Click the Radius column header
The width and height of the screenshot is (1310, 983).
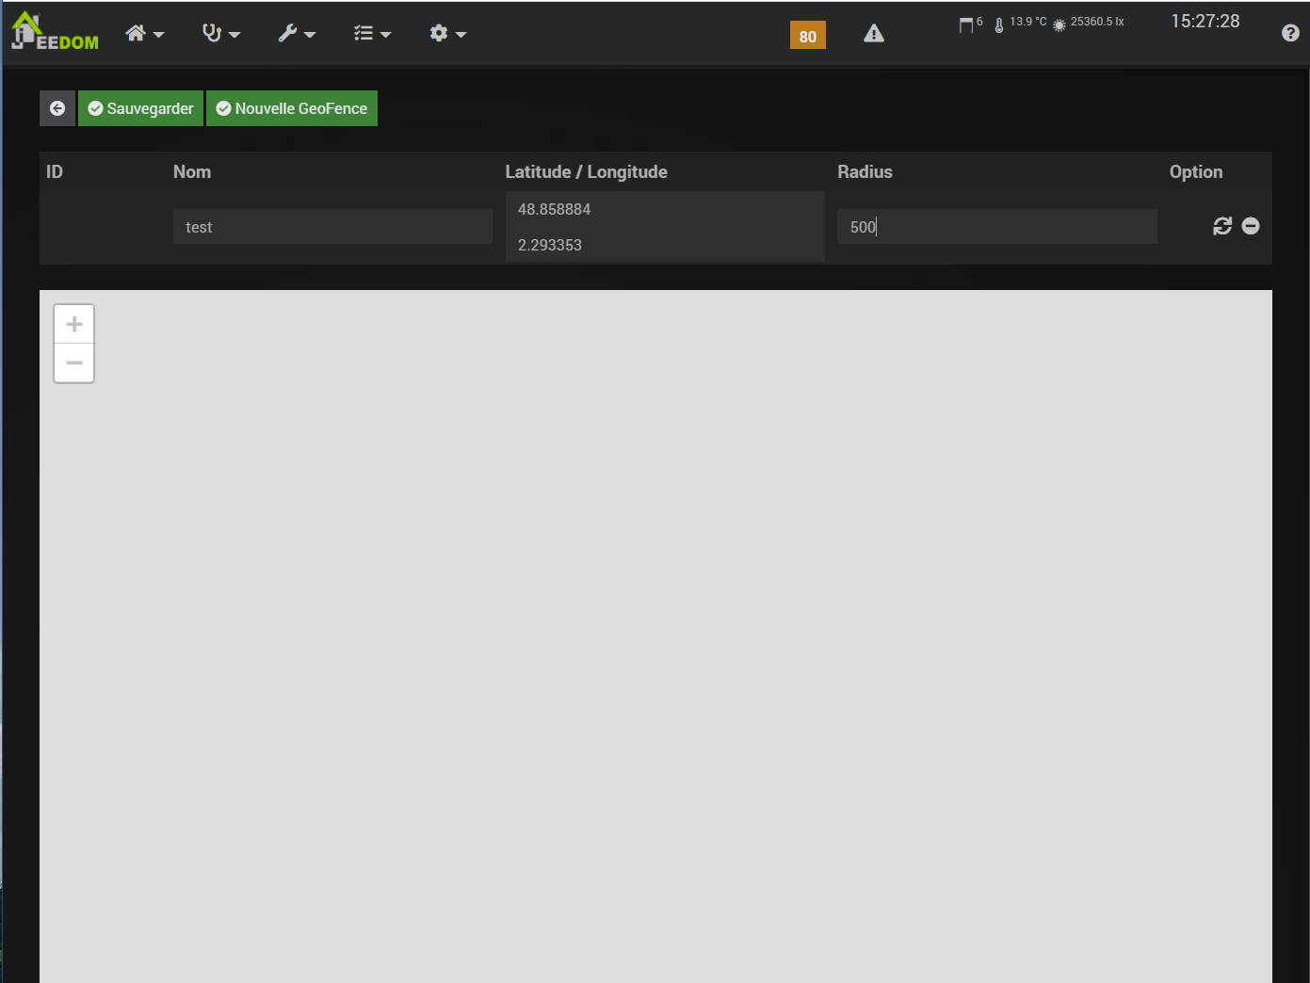(x=865, y=171)
